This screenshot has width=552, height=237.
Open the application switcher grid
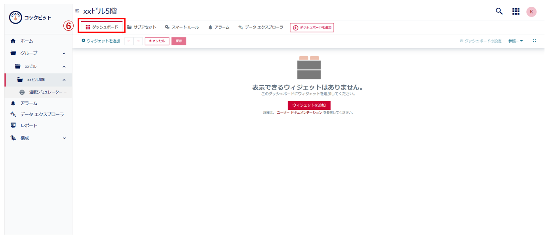pos(516,11)
